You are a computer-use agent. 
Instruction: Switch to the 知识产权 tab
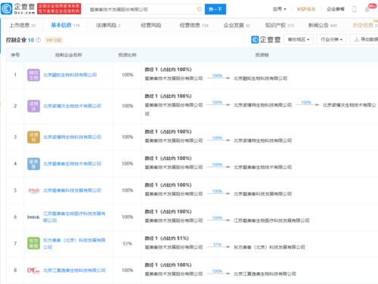coord(280,25)
